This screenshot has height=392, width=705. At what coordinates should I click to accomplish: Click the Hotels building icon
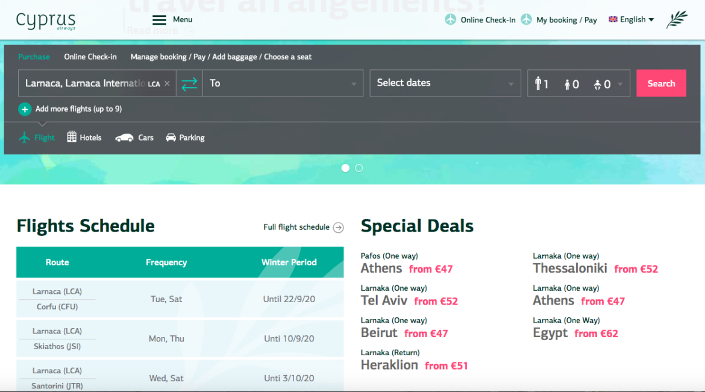72,137
